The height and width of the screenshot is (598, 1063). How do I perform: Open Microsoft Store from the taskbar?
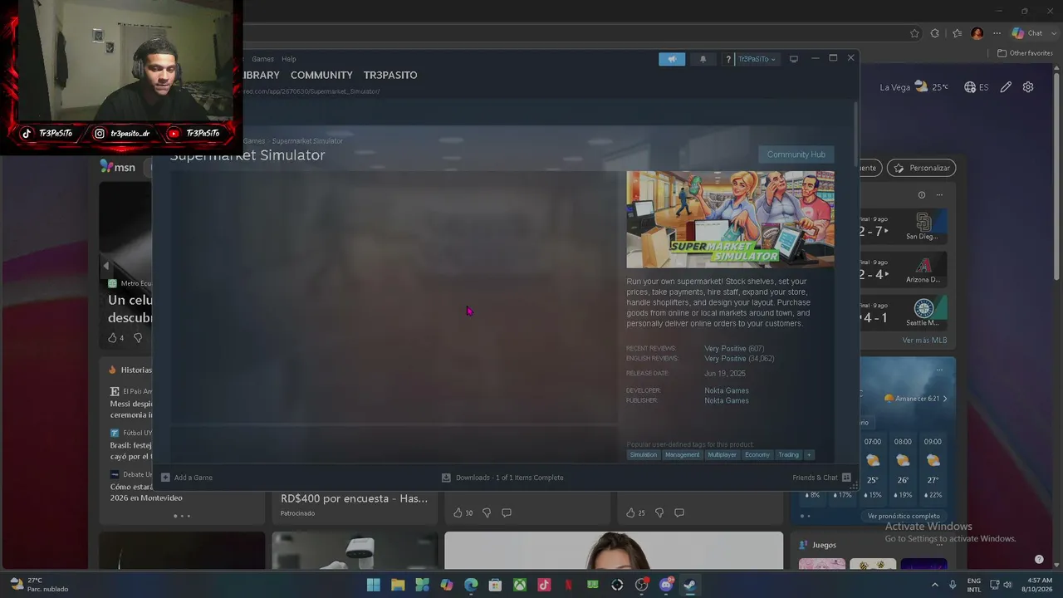tap(495, 585)
